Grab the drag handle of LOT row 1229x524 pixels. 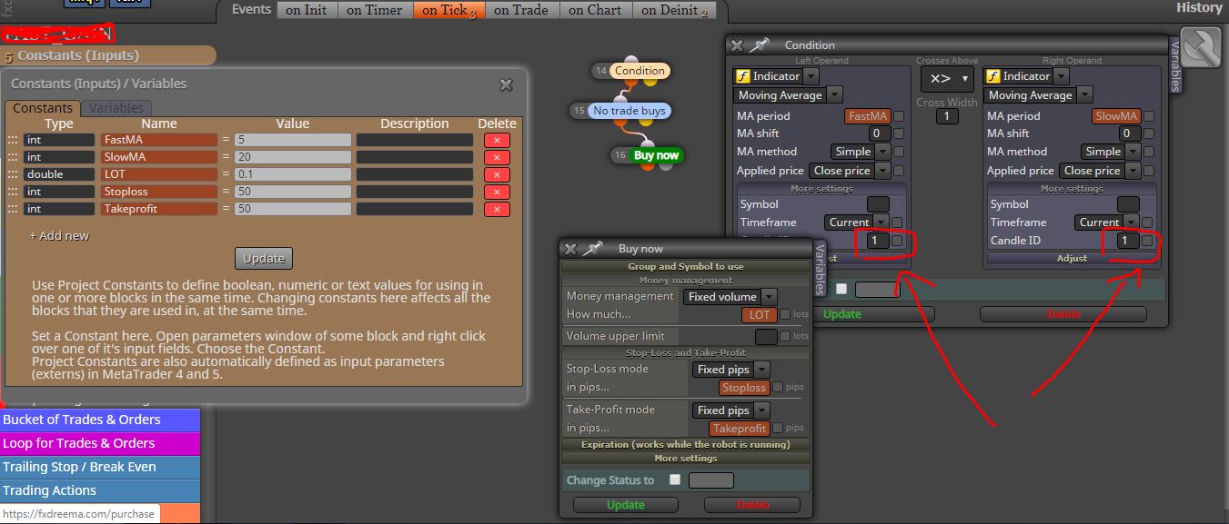13,174
